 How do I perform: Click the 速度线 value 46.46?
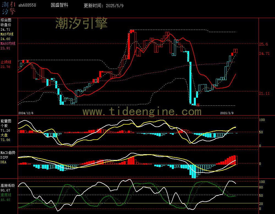(x=5, y=199)
